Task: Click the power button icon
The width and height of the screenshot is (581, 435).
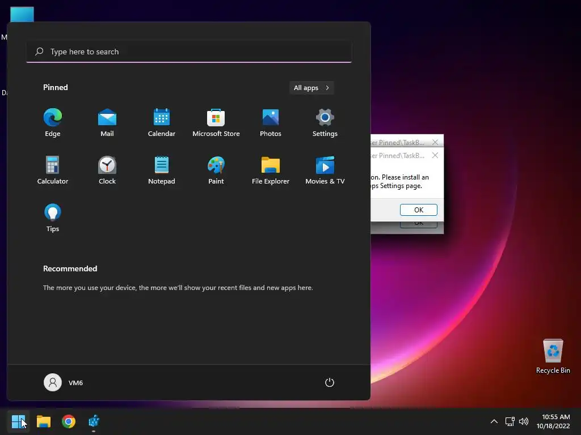Action: click(x=330, y=382)
